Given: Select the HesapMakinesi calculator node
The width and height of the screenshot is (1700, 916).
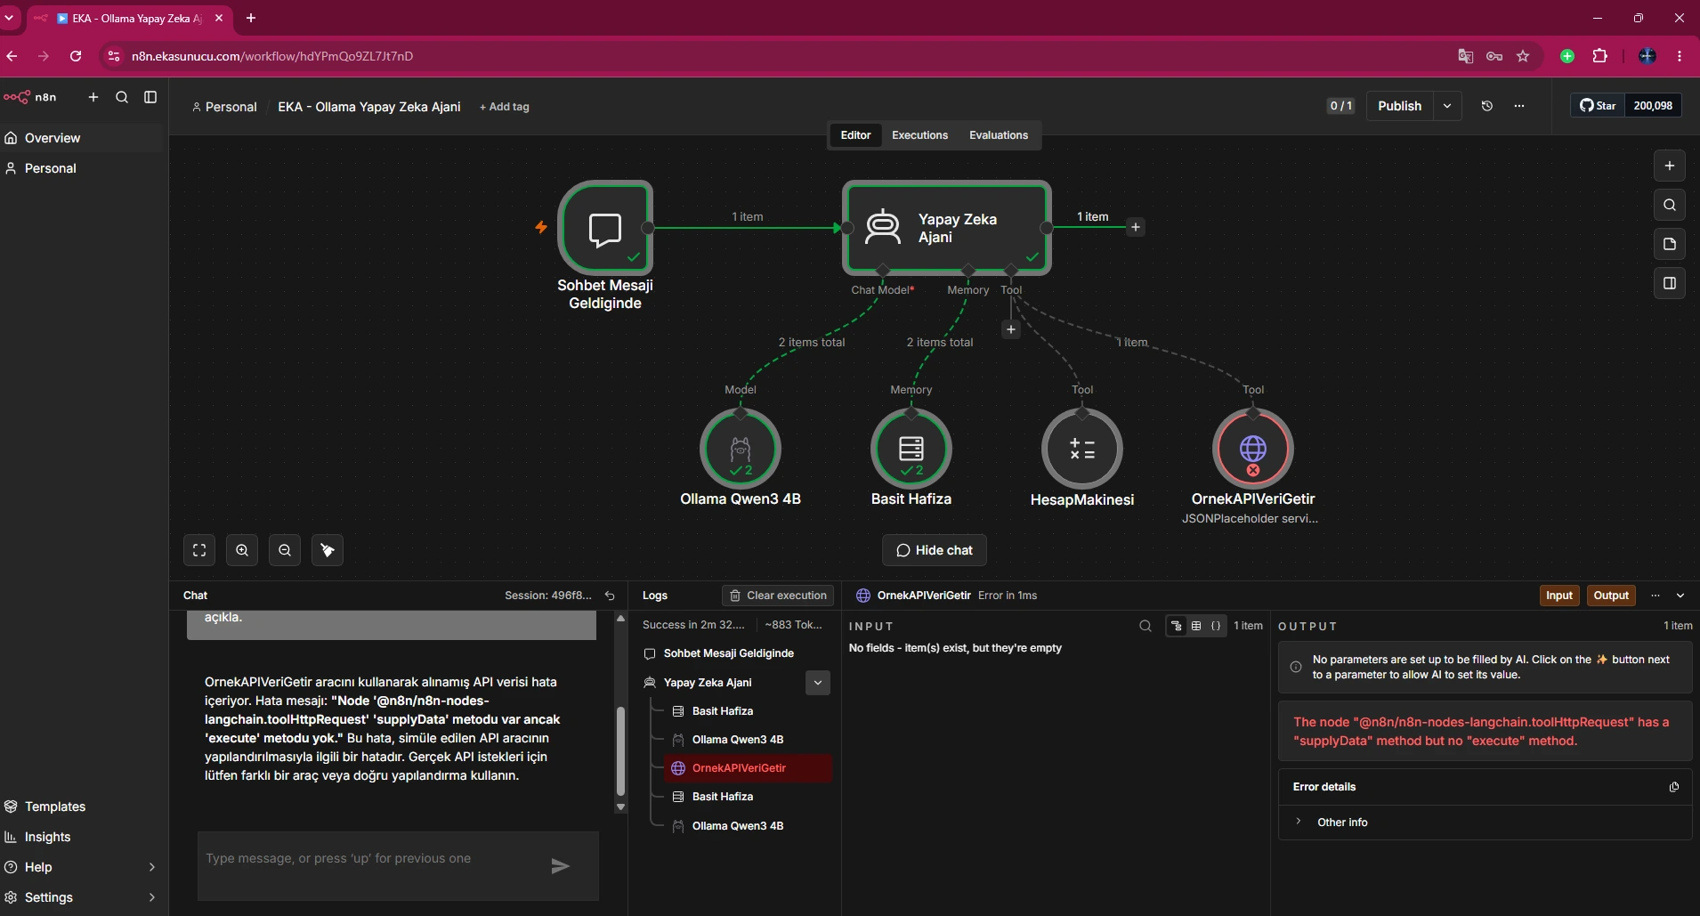Looking at the screenshot, I should (x=1082, y=449).
